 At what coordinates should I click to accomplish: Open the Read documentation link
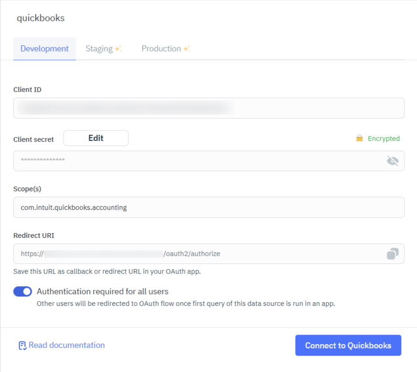(66, 345)
